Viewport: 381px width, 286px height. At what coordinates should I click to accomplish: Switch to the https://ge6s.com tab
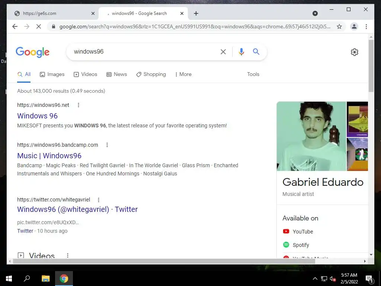(x=53, y=13)
